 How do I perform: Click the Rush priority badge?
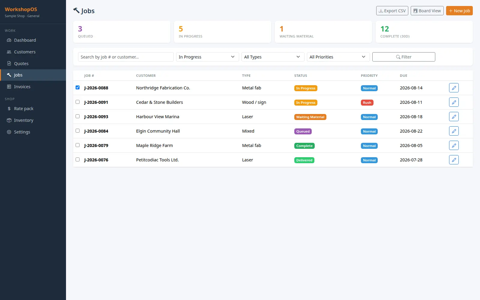click(367, 103)
